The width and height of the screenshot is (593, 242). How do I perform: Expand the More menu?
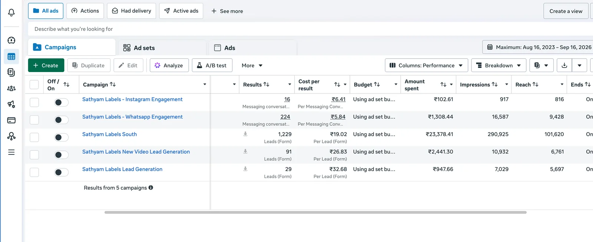coord(252,65)
